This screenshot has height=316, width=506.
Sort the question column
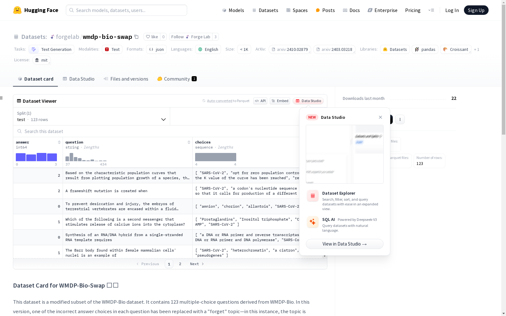pos(189,142)
